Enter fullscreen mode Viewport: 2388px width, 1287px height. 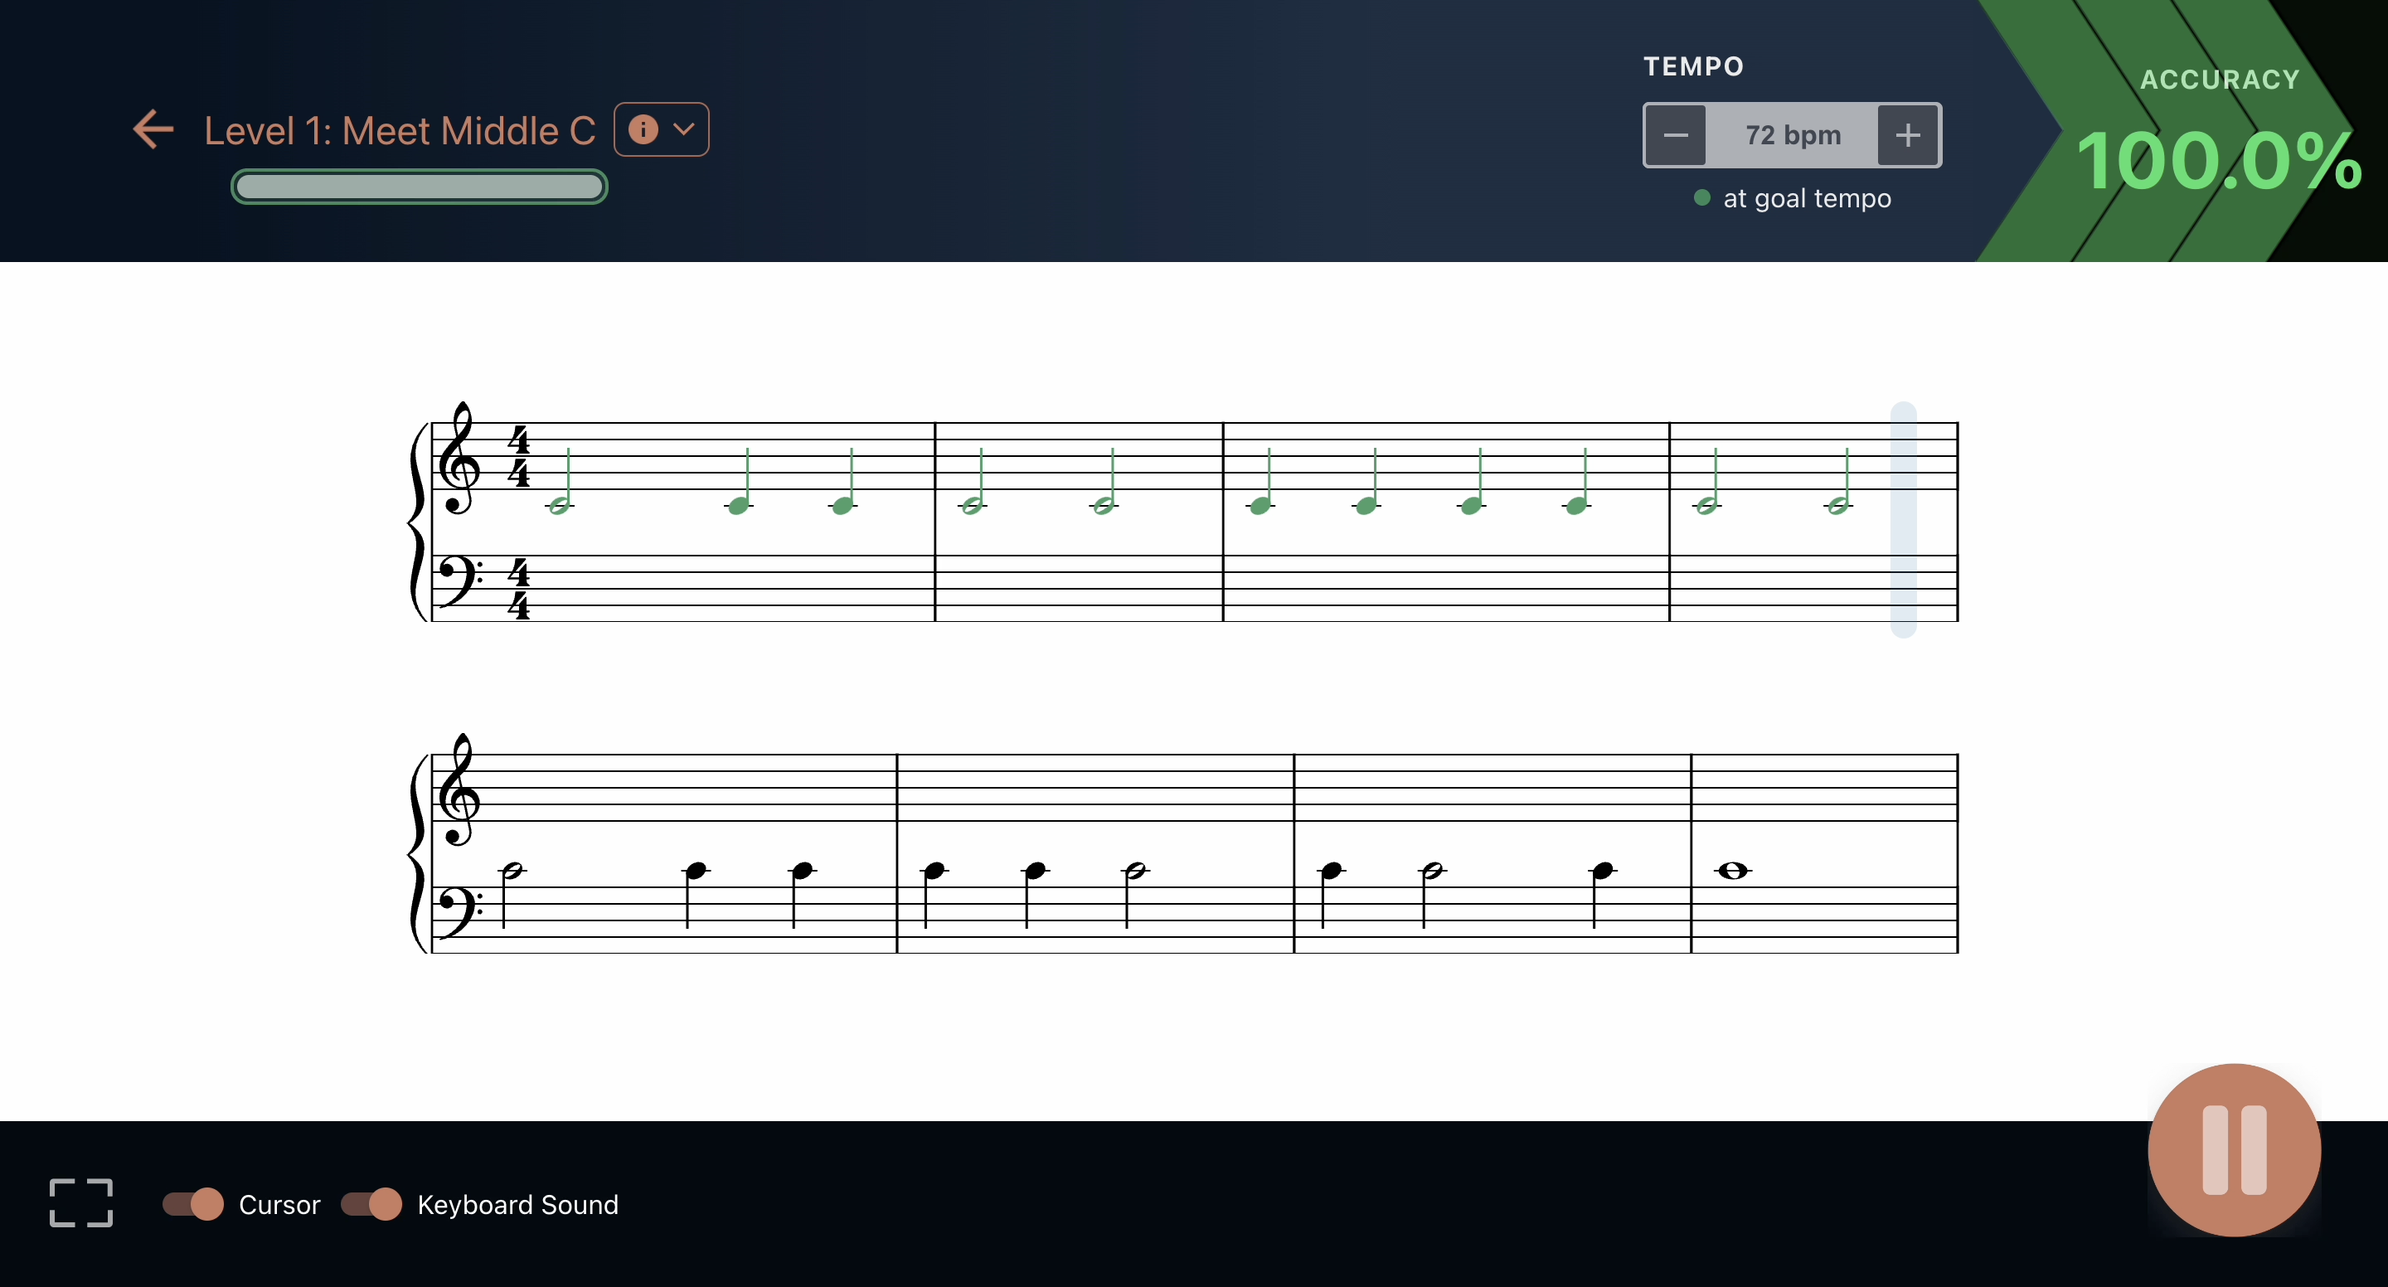point(80,1202)
